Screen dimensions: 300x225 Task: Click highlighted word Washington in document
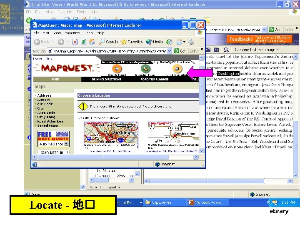click(228, 73)
